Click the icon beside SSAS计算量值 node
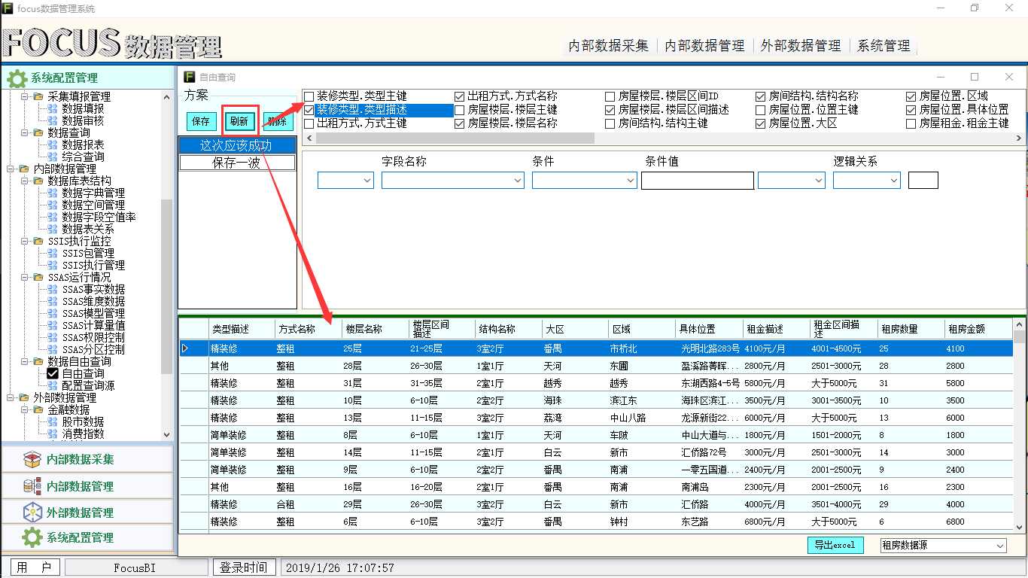 pyautogui.click(x=53, y=325)
